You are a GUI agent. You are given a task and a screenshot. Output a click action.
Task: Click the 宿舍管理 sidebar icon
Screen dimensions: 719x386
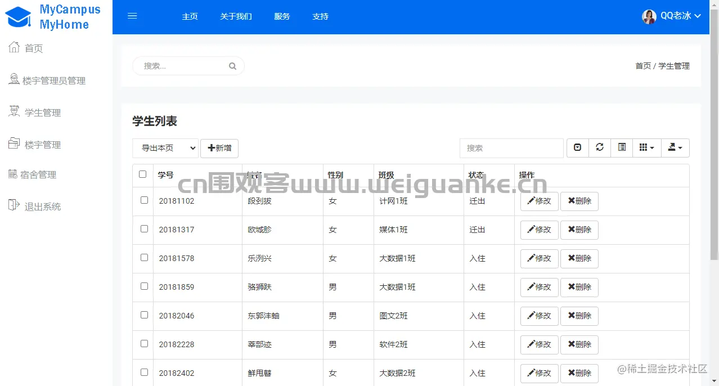coord(12,174)
